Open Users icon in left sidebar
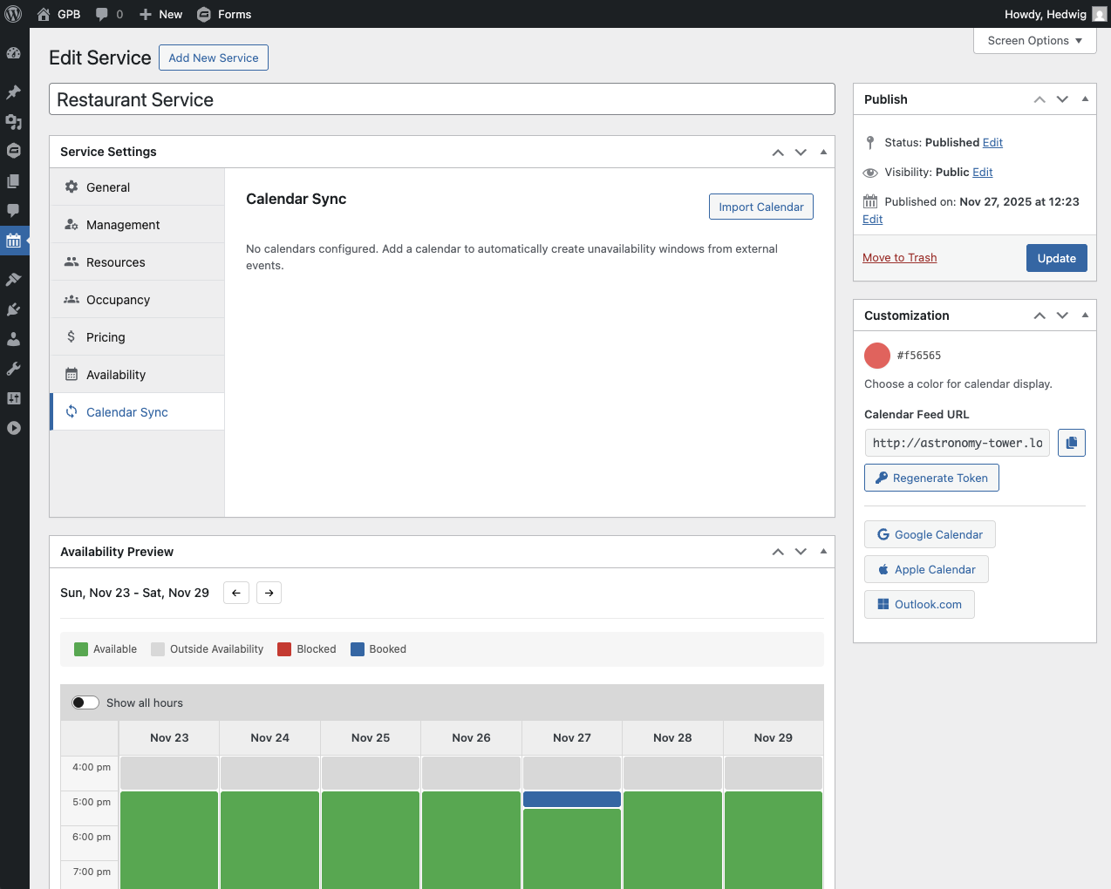The width and height of the screenshot is (1111, 889). pos(14,339)
